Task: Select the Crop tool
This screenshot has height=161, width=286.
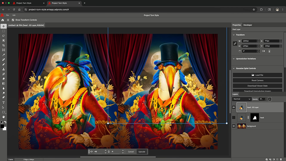Action: 3,45
